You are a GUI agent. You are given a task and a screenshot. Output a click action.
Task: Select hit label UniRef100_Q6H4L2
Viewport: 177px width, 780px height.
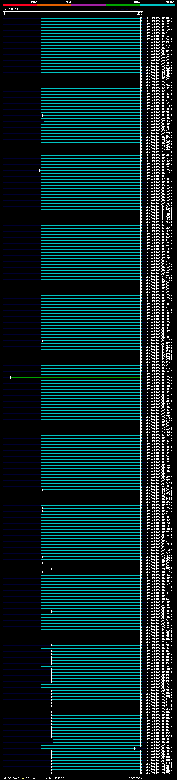coord(159,36)
